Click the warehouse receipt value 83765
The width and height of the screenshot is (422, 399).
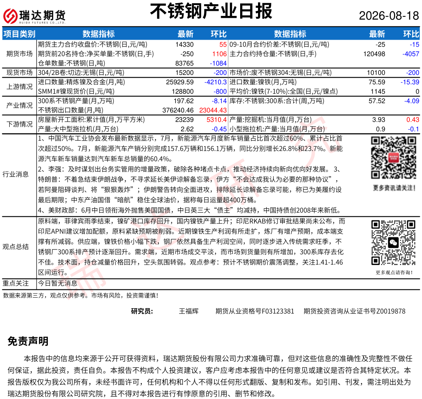point(184,63)
